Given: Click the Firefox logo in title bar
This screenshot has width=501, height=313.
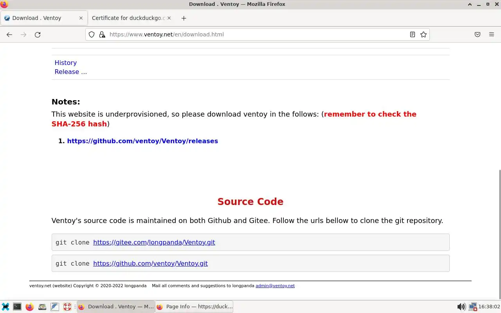Looking at the screenshot, I should point(4,4).
